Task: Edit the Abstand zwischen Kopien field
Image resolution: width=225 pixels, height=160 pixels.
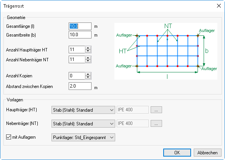Action: (x=80, y=86)
